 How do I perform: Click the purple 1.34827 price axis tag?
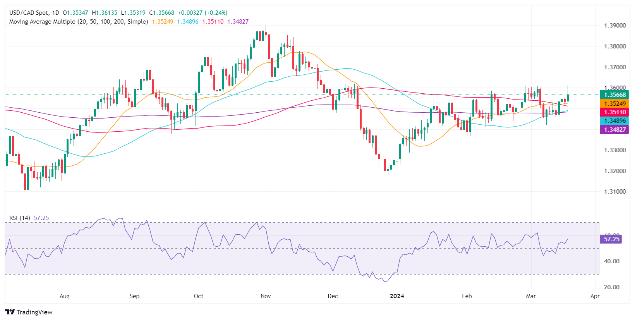(614, 129)
